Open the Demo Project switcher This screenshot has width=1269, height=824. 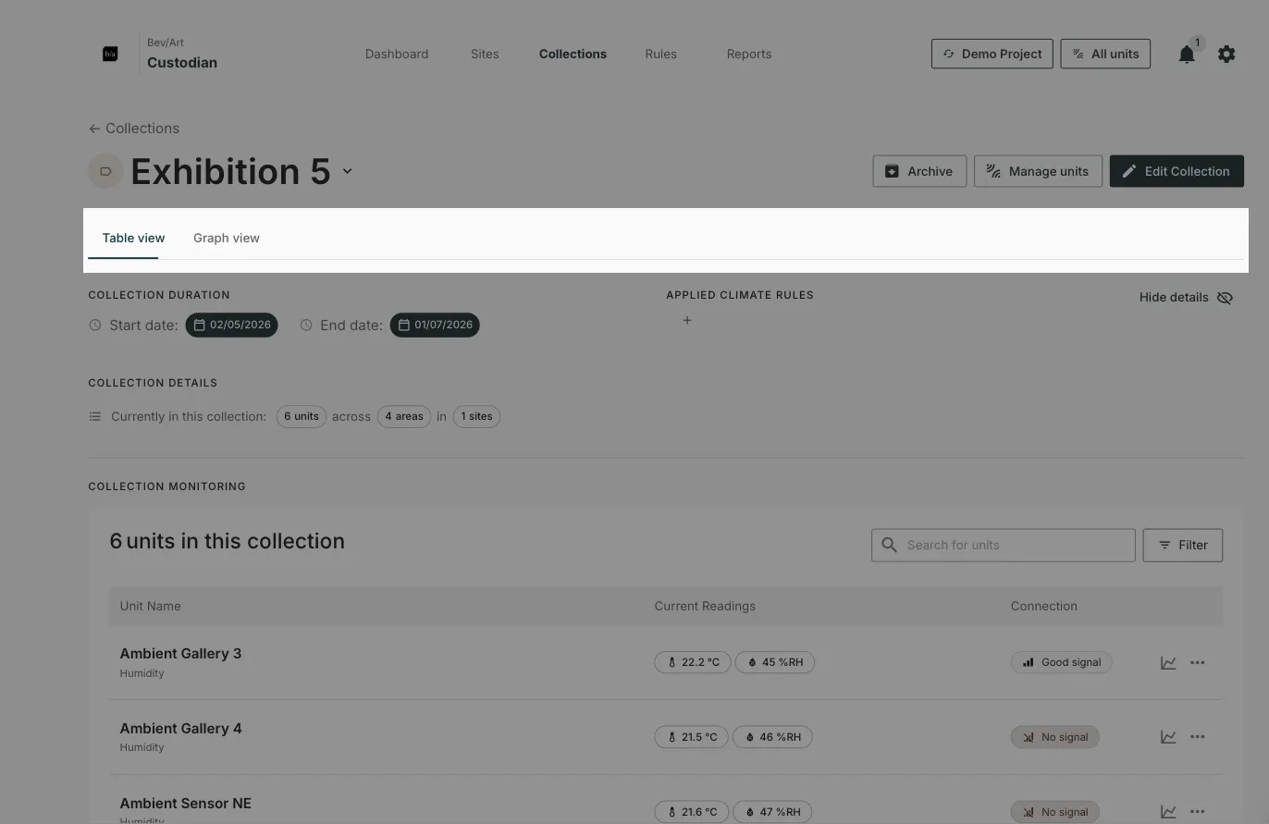pos(992,54)
